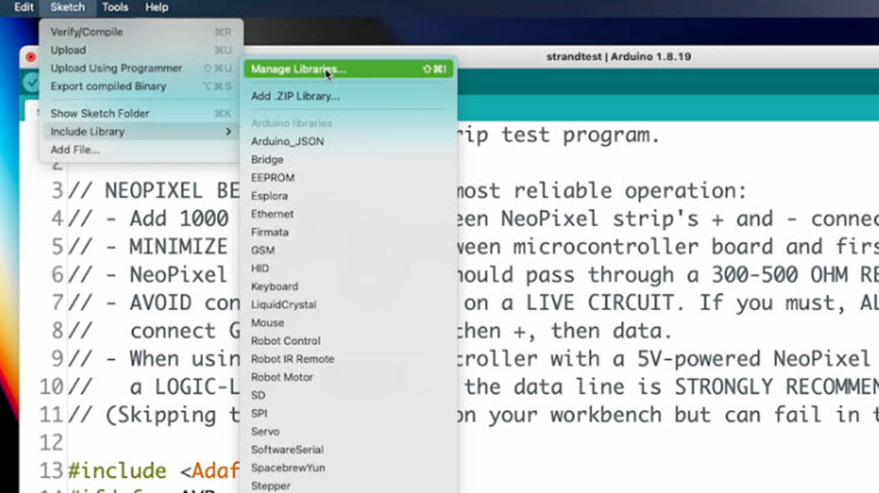
Task: Include the Keyboard library
Action: [x=348, y=286]
